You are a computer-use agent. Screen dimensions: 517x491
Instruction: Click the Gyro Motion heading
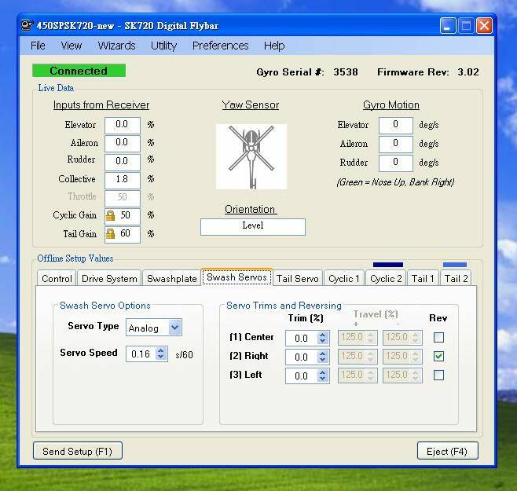[x=391, y=104]
